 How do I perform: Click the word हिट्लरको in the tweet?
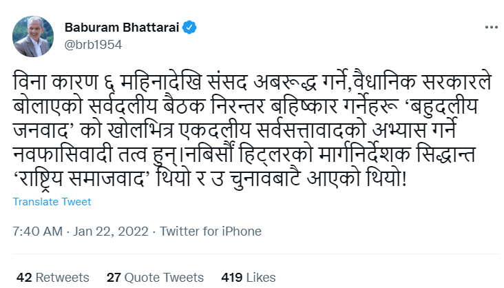276,154
